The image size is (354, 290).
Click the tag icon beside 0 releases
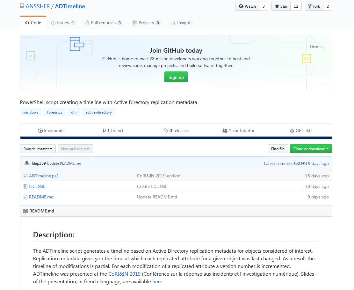tap(166, 130)
